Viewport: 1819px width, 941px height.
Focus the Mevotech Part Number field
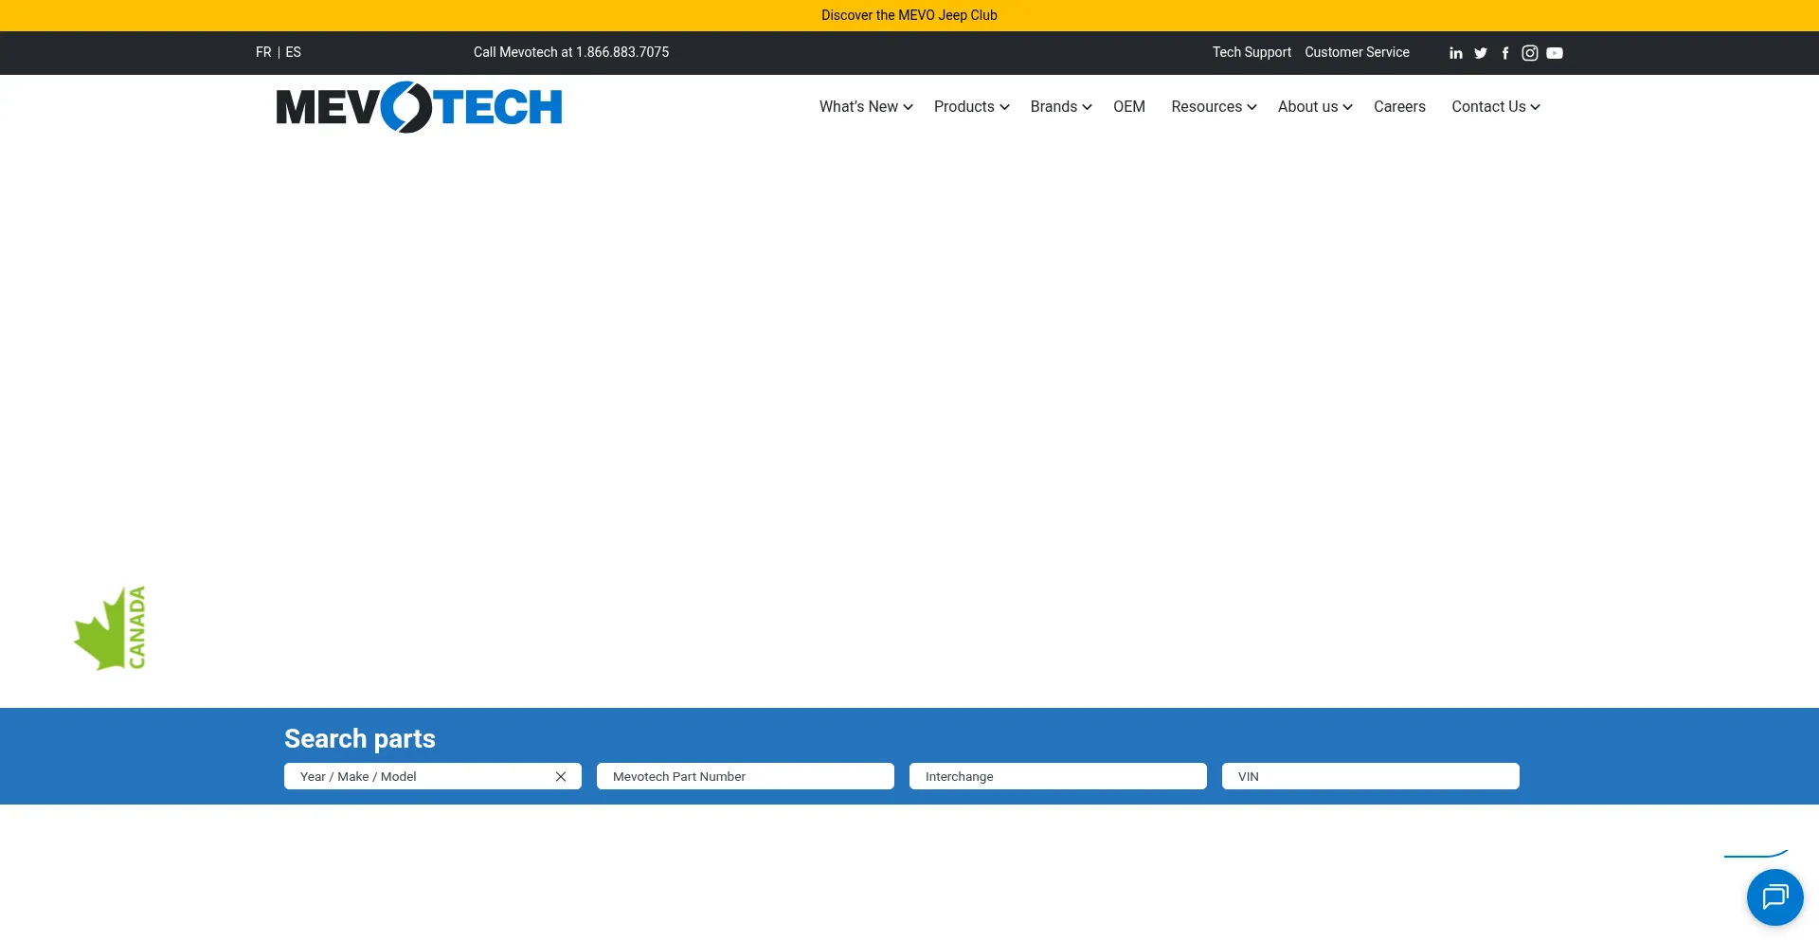[x=745, y=776]
